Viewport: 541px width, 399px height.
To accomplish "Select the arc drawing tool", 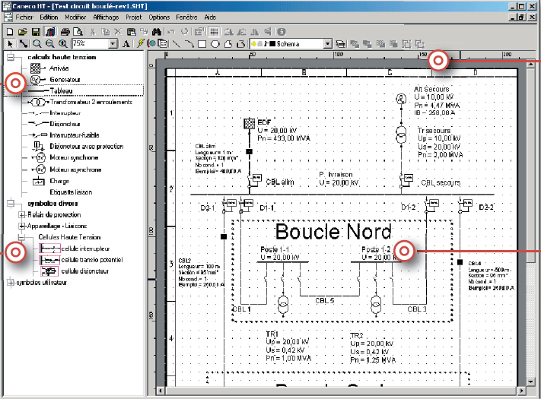I will (189, 44).
